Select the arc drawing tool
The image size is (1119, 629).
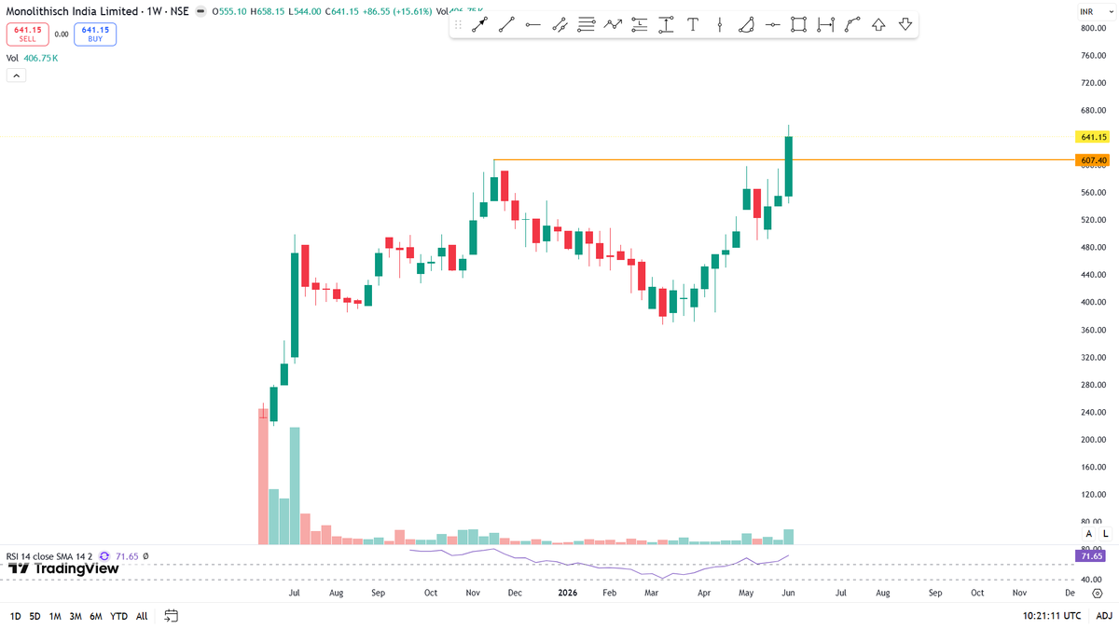746,25
